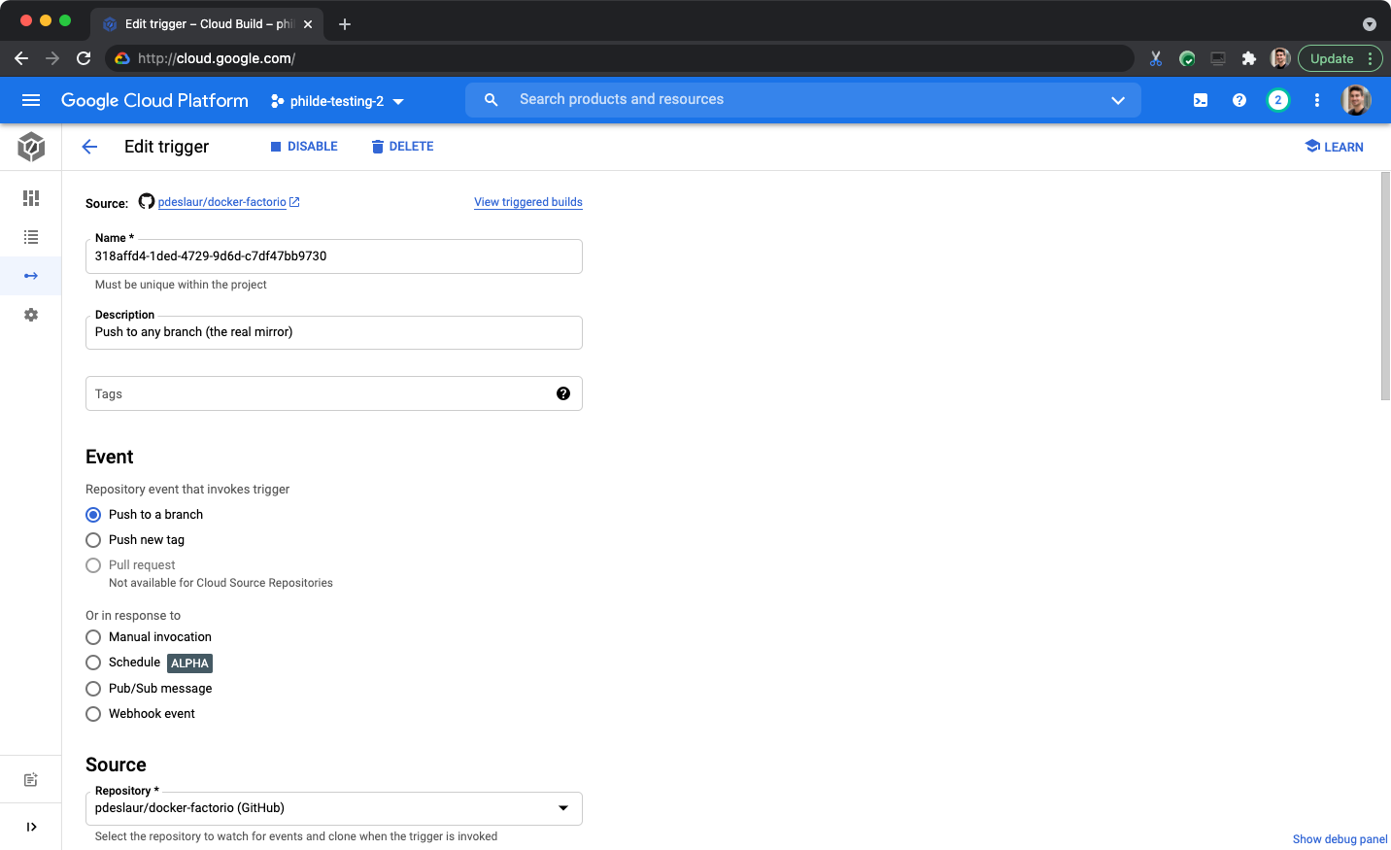Open the Repository dropdown

[334, 808]
